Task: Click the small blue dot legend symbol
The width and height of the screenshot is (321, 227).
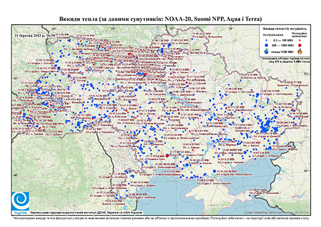Action: (267, 41)
